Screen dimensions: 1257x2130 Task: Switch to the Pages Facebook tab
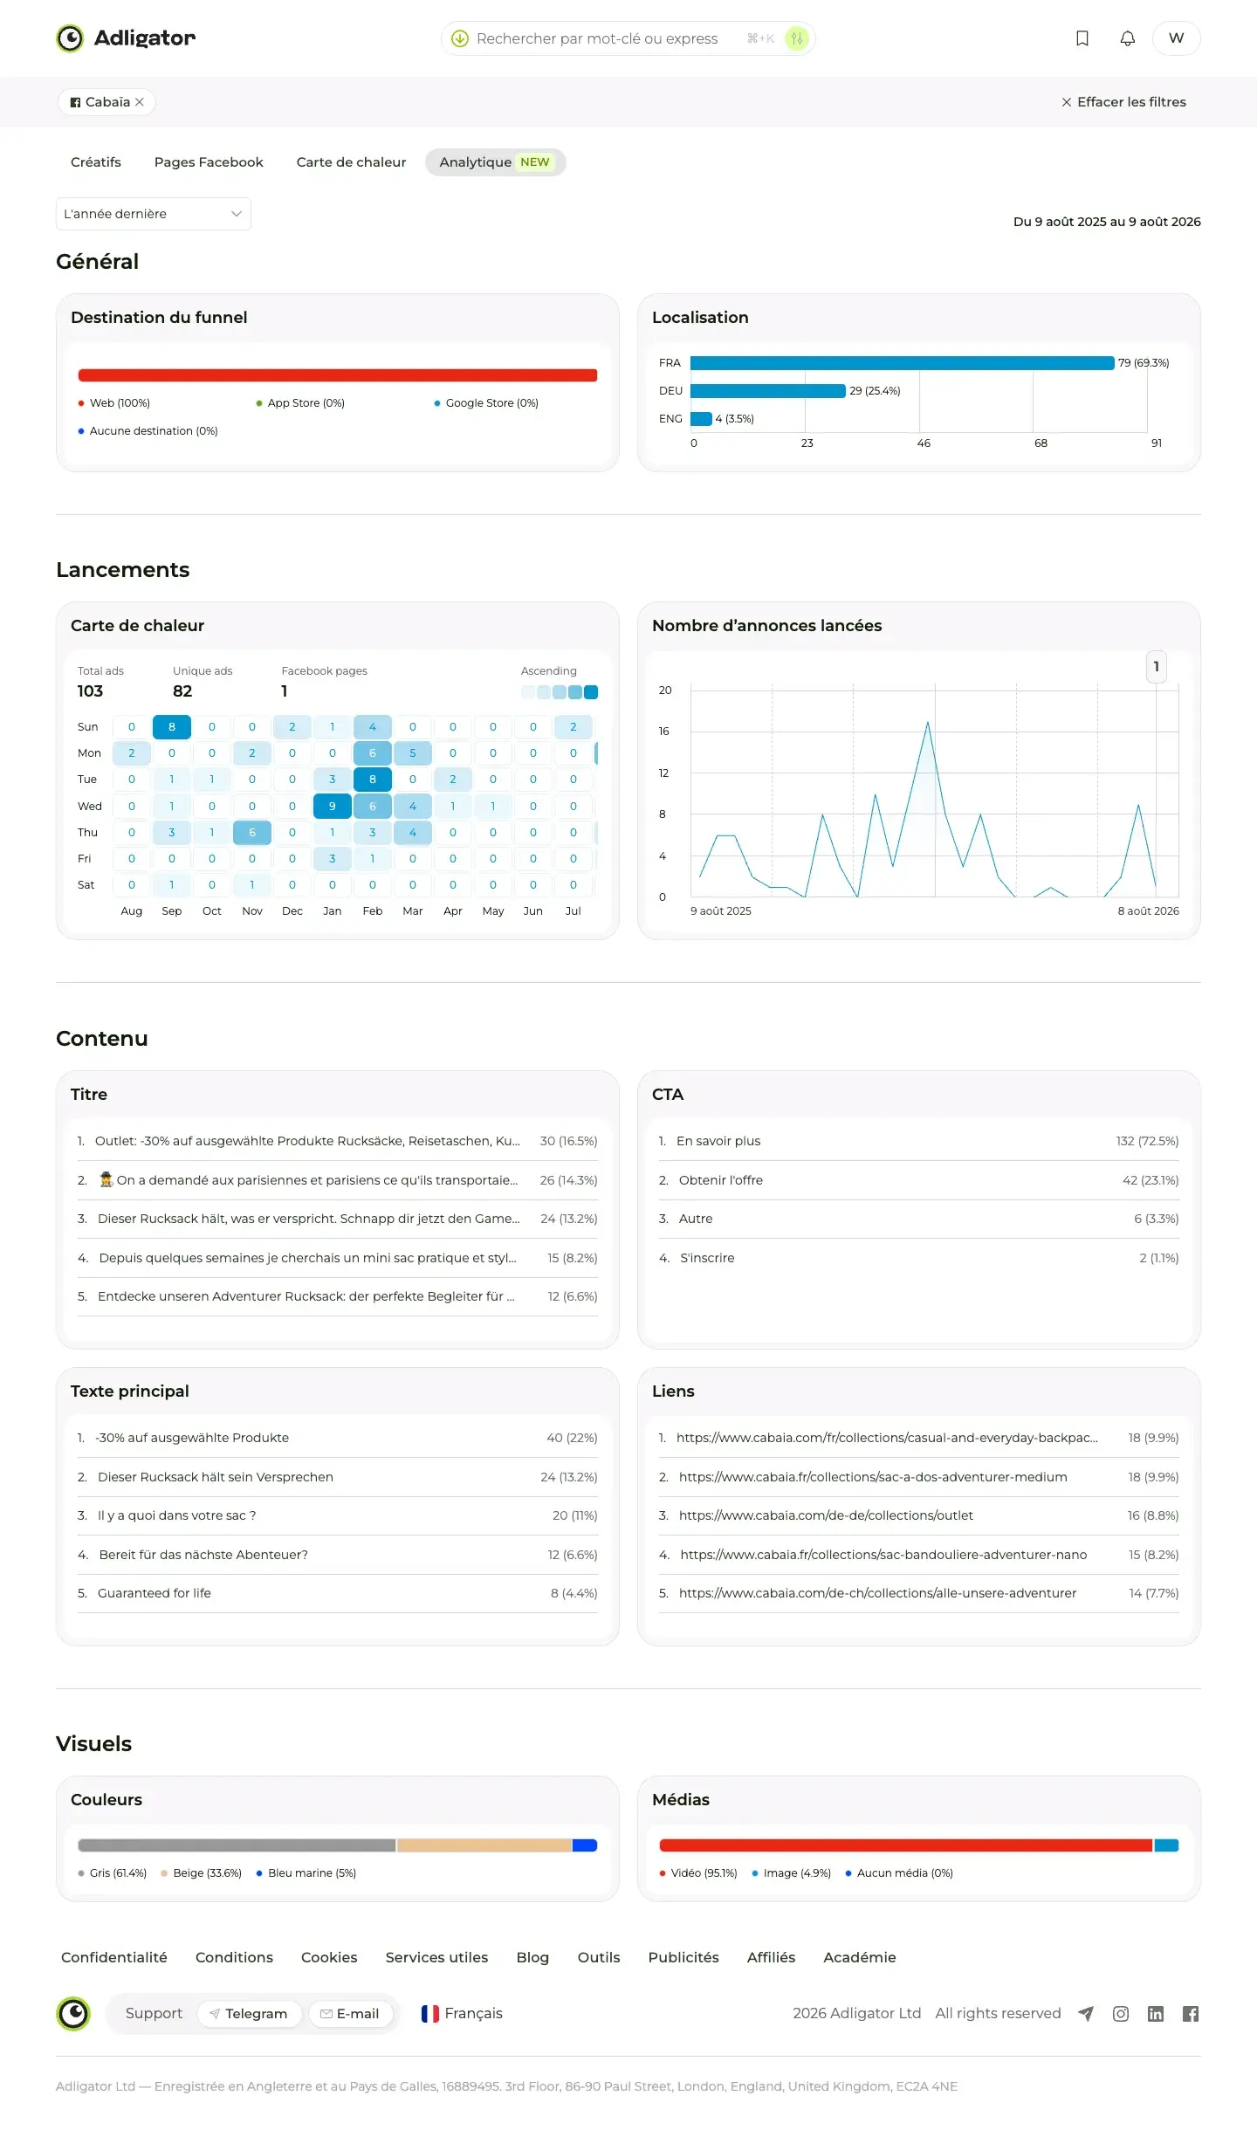pyautogui.click(x=209, y=162)
